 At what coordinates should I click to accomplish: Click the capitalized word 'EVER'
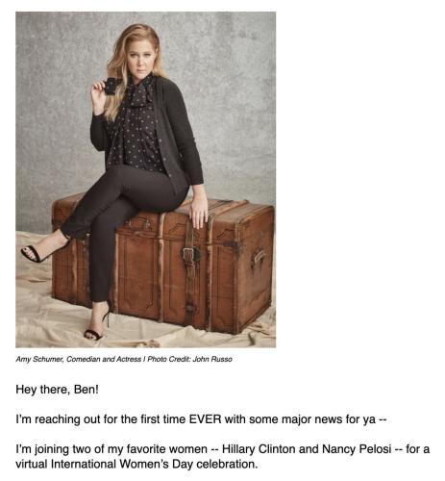[205, 419]
